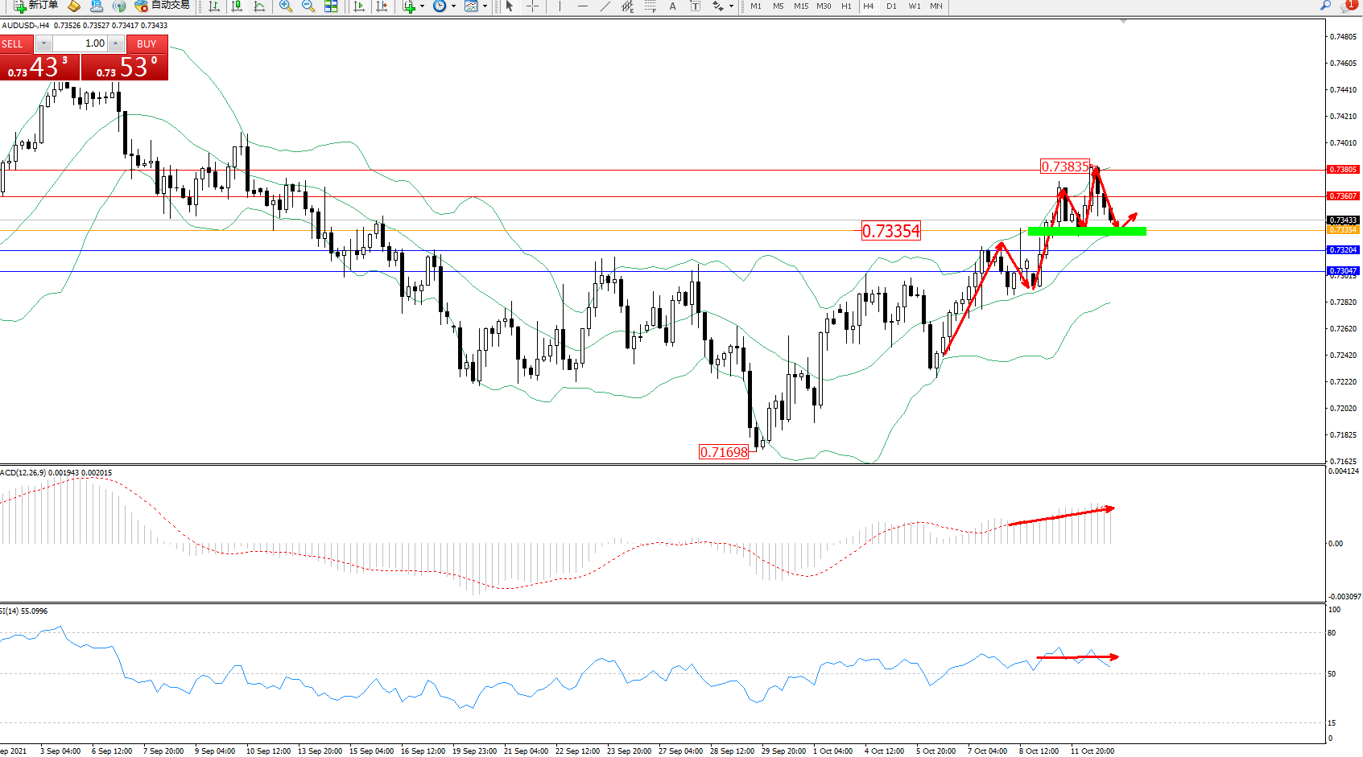Click the New Order (新订单) button
The height and width of the screenshot is (757, 1363).
coord(36,6)
